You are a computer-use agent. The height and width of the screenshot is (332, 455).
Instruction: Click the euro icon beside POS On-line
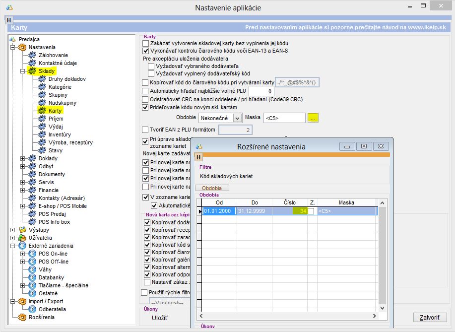[32, 254]
